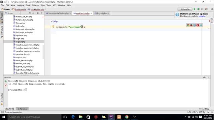Open File Explorer from taskbar

coord(81,117)
